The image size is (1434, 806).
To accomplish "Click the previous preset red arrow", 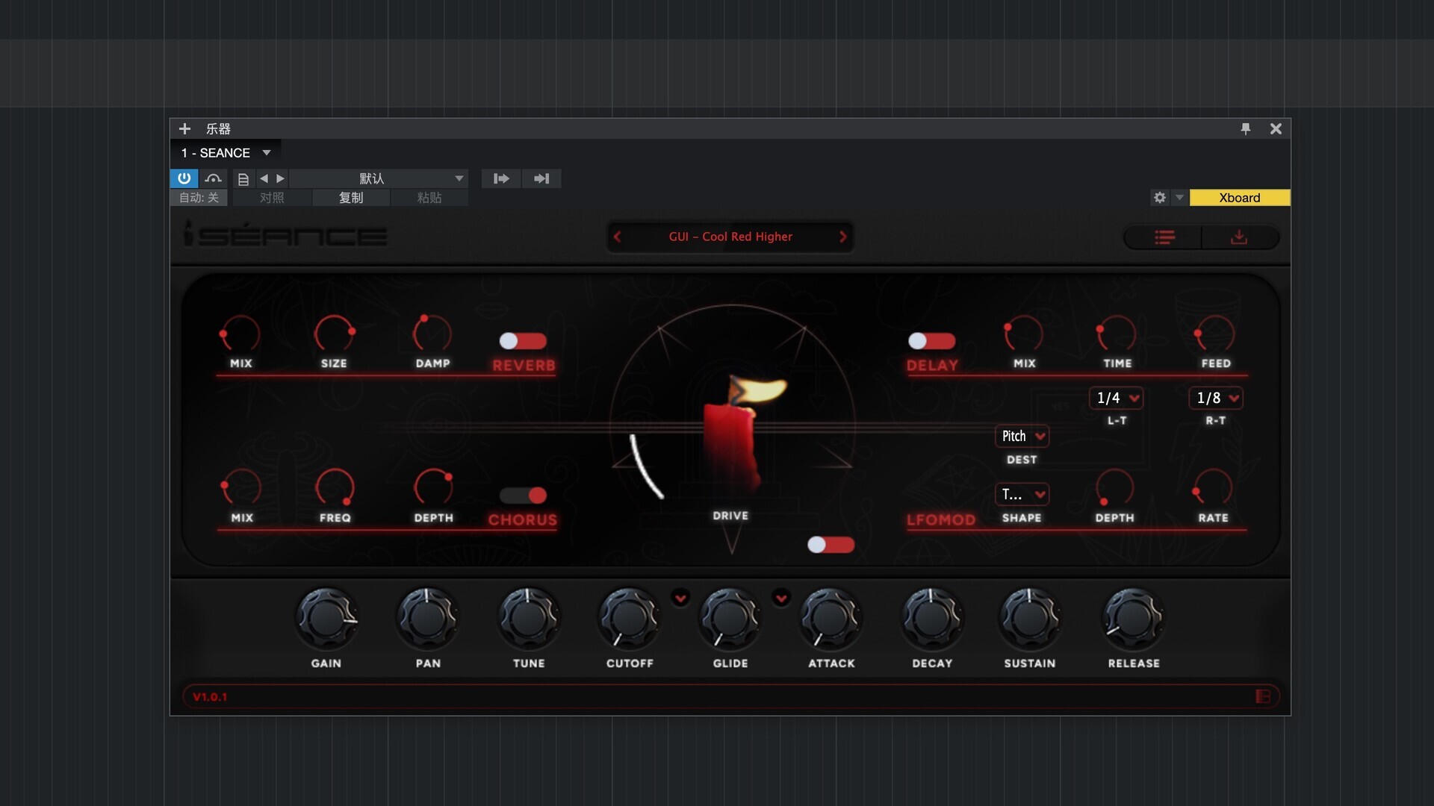I will (618, 237).
